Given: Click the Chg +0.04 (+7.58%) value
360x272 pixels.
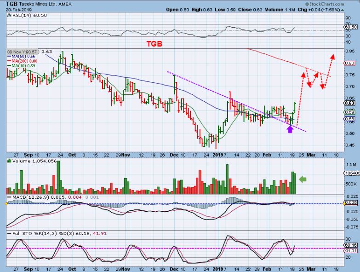Looking at the screenshot, I should pyautogui.click(x=319, y=10).
